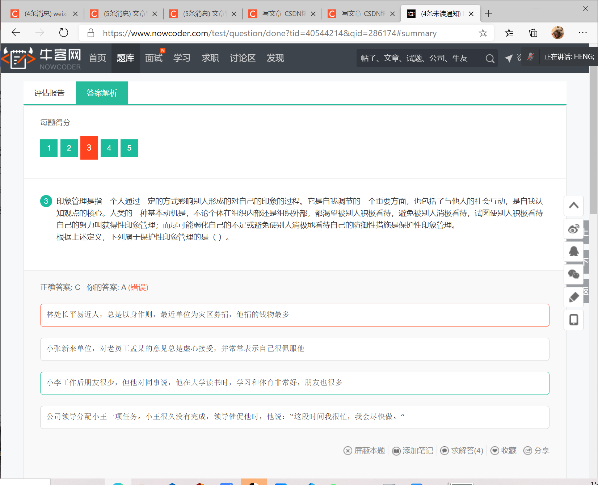The height and width of the screenshot is (485, 598).
Task: Click the 正在讲话: HENG; indicator
Action: coord(569,57)
